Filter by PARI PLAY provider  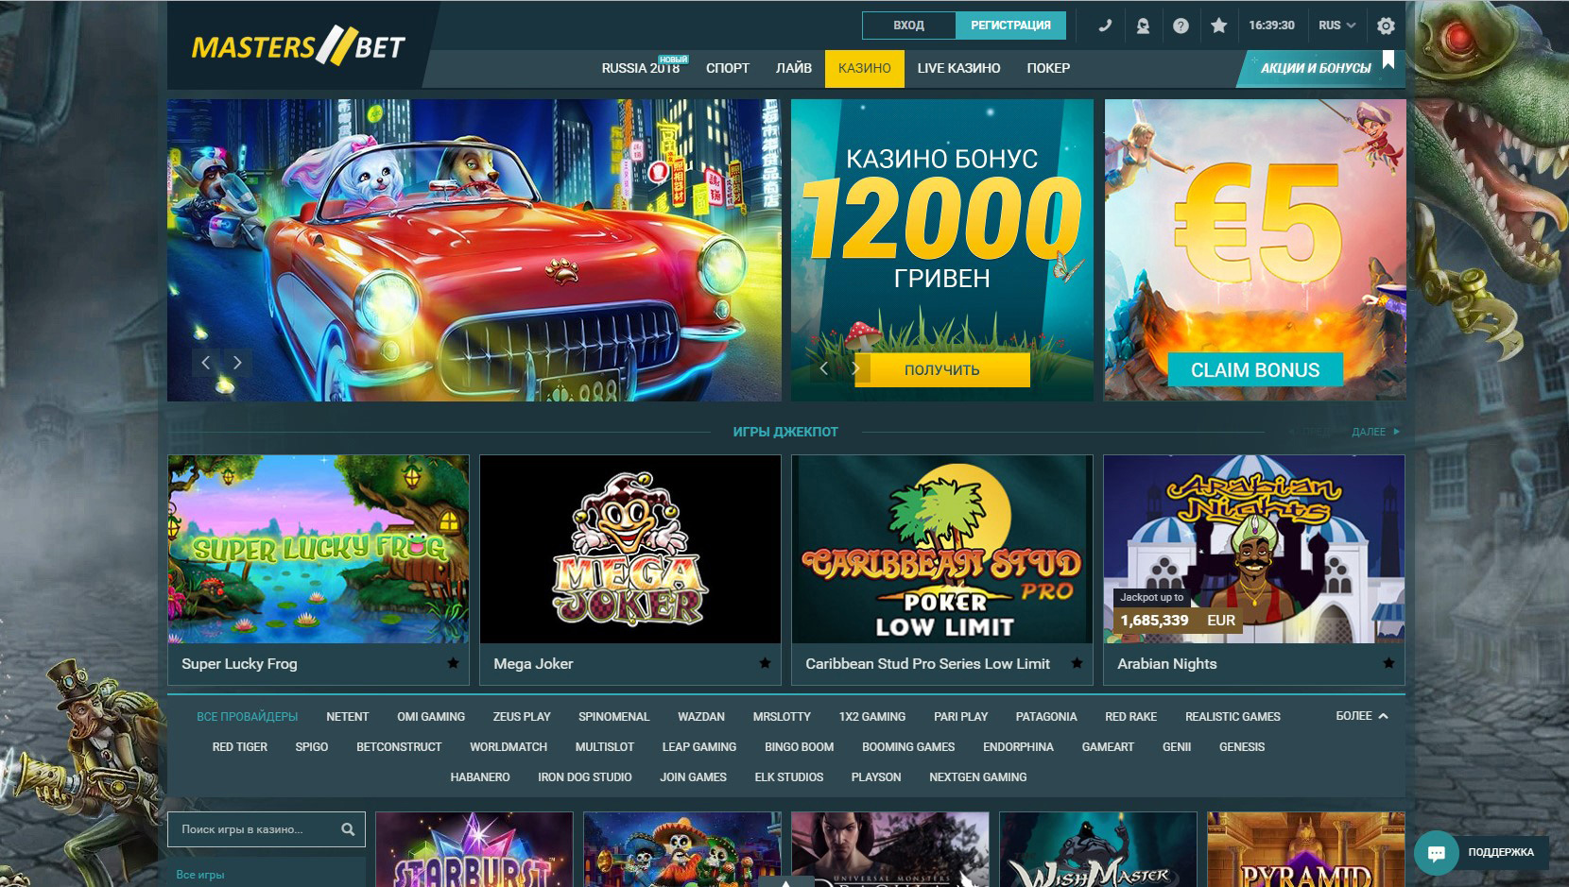coord(960,717)
